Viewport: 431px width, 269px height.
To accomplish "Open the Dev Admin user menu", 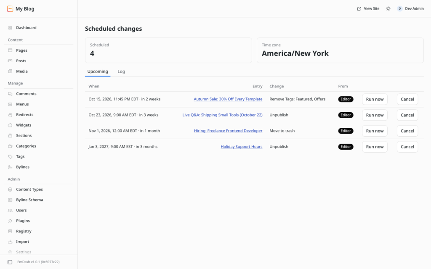I will [410, 9].
